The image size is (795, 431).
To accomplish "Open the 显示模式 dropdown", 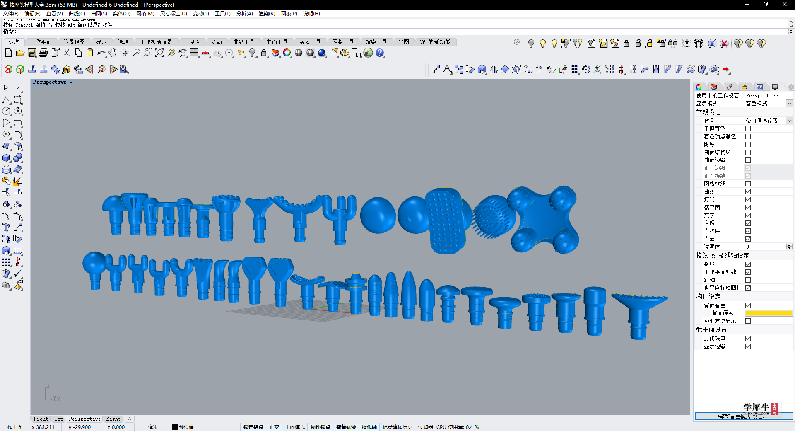I will point(789,103).
